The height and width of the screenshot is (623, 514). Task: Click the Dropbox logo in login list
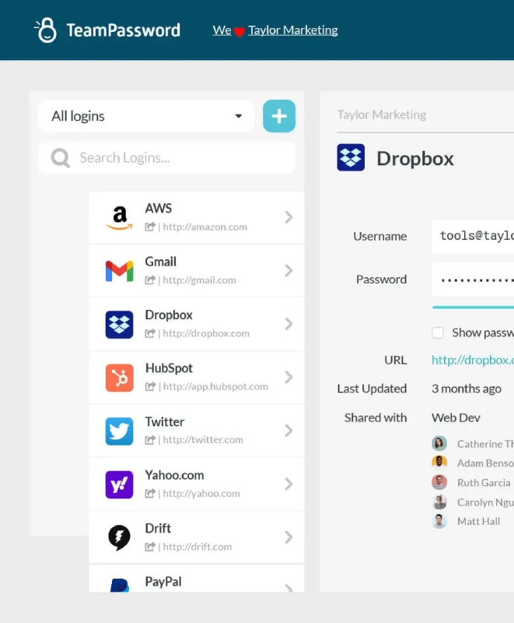(120, 324)
